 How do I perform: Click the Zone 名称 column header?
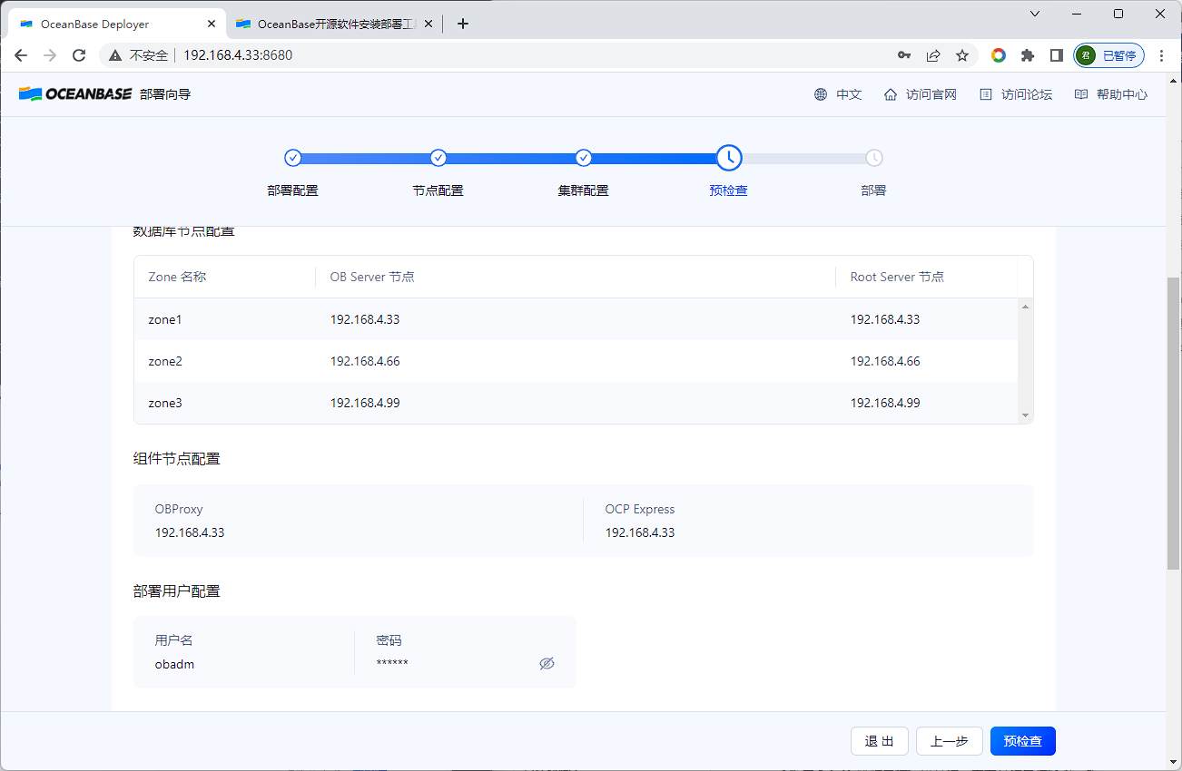pyautogui.click(x=177, y=277)
